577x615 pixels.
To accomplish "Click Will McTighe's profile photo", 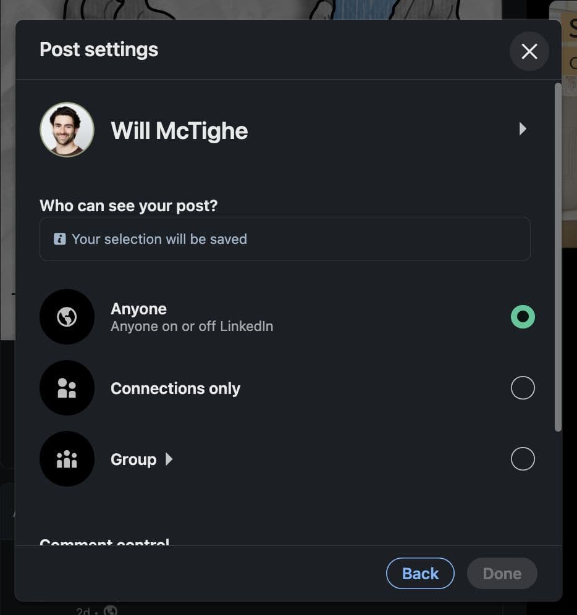I will [x=67, y=130].
